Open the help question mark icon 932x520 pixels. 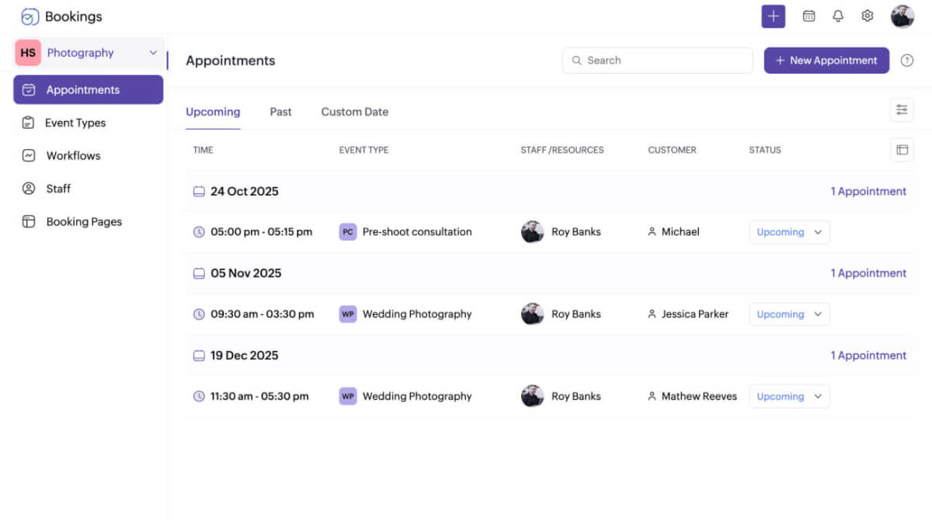[x=906, y=60]
